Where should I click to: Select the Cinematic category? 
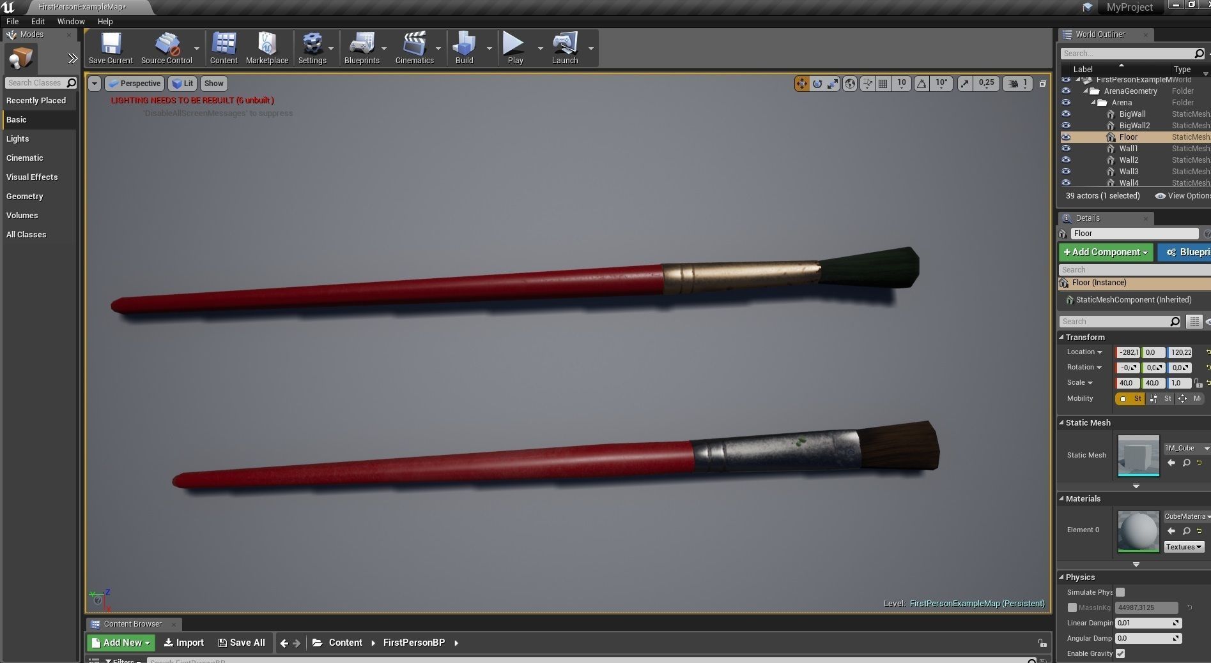pos(25,158)
